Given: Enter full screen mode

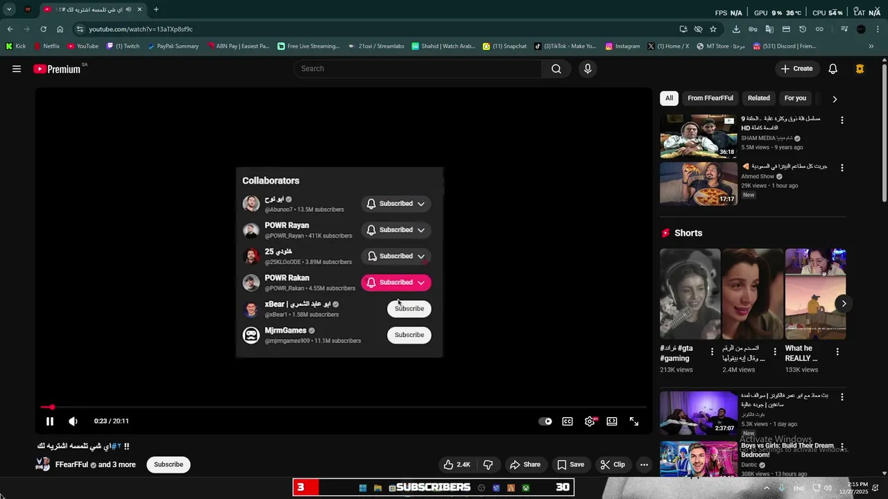Looking at the screenshot, I should pos(634,421).
